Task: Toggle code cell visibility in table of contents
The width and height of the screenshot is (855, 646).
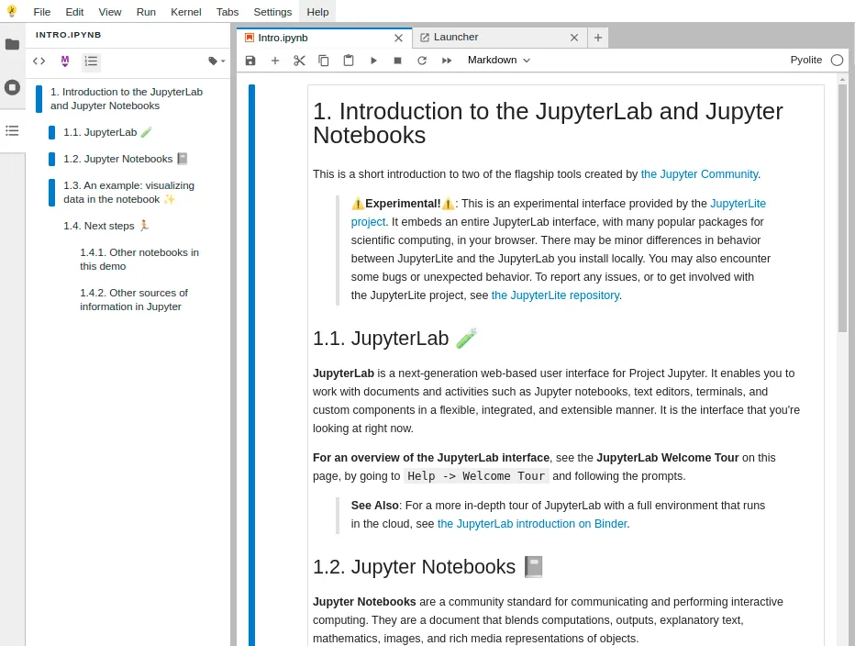Action: tap(39, 61)
